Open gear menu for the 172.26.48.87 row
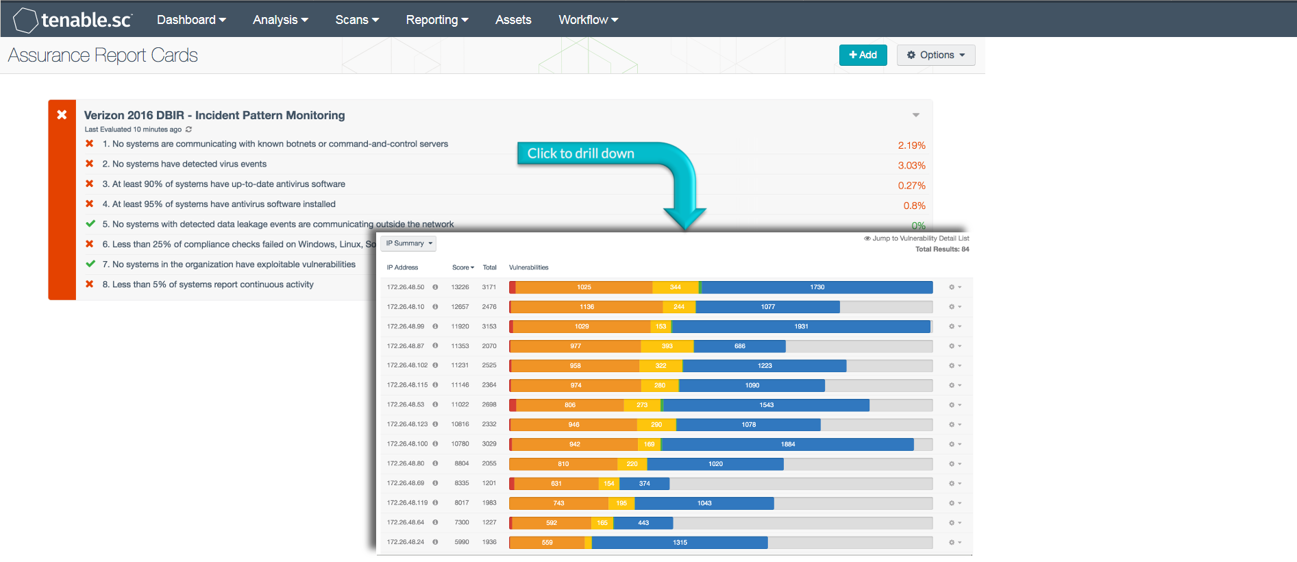The height and width of the screenshot is (562, 1297). click(954, 346)
